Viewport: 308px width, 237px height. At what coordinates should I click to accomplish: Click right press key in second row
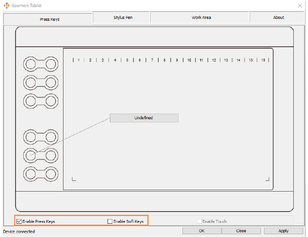pyautogui.click(x=51, y=82)
